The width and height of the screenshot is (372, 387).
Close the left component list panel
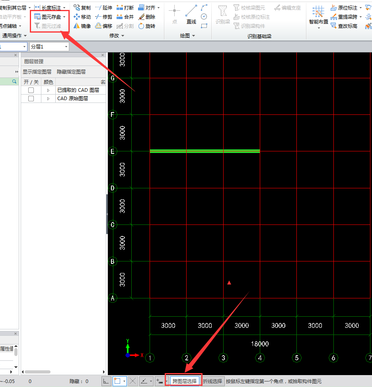point(16,55)
